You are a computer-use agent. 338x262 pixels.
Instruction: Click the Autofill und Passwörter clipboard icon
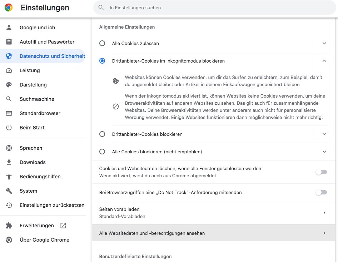point(9,42)
